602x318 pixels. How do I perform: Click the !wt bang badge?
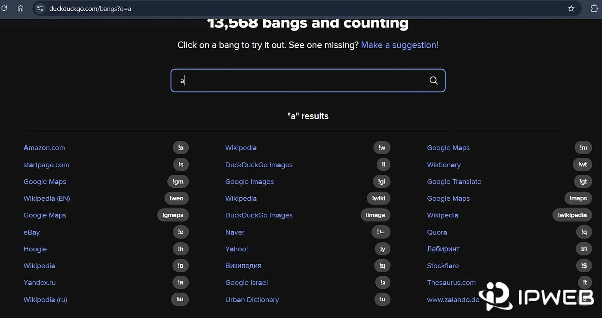tap(582, 165)
